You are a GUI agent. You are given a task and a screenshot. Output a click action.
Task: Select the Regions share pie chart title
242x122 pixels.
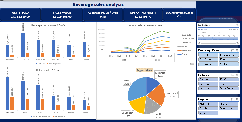144,70
